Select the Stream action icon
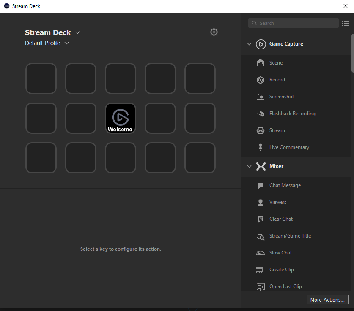Viewport: 354px width, 311px height. (261, 131)
